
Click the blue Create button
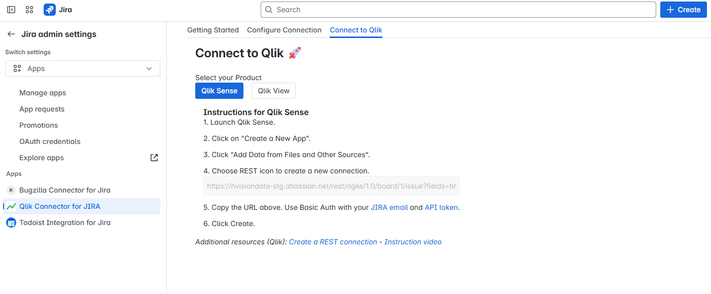pyautogui.click(x=683, y=10)
